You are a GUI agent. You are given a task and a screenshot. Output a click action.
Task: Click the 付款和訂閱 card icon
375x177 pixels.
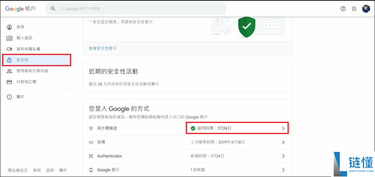pos(10,82)
